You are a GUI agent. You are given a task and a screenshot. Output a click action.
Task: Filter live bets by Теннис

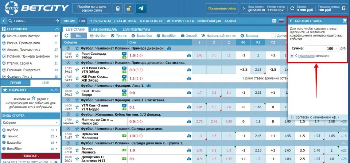[119, 36]
